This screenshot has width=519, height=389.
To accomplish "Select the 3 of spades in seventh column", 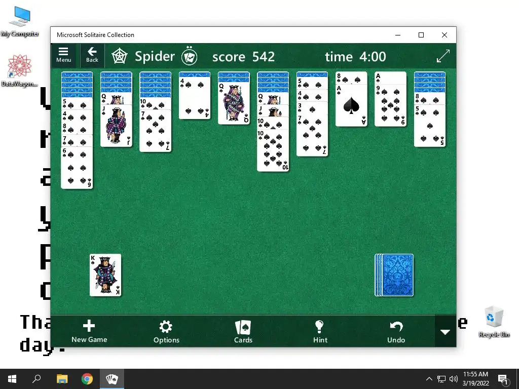I will 312,108.
